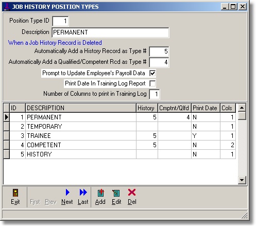Click the Exit door icon
The width and height of the screenshot is (256, 227).
pos(15,193)
